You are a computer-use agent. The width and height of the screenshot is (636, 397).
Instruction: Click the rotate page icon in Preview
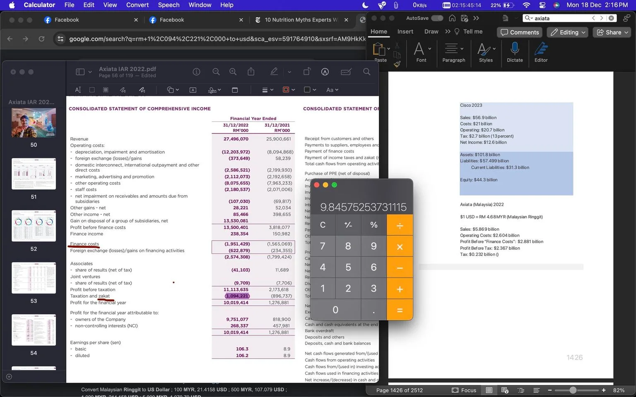tap(307, 72)
